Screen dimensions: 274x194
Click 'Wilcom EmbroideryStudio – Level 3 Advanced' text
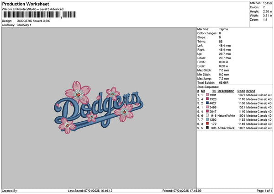point(33,9)
